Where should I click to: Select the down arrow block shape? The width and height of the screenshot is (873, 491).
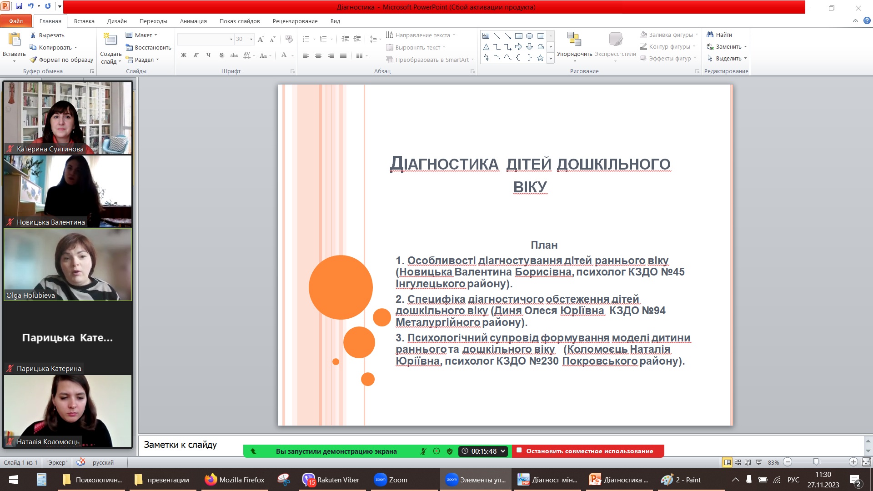pos(529,47)
